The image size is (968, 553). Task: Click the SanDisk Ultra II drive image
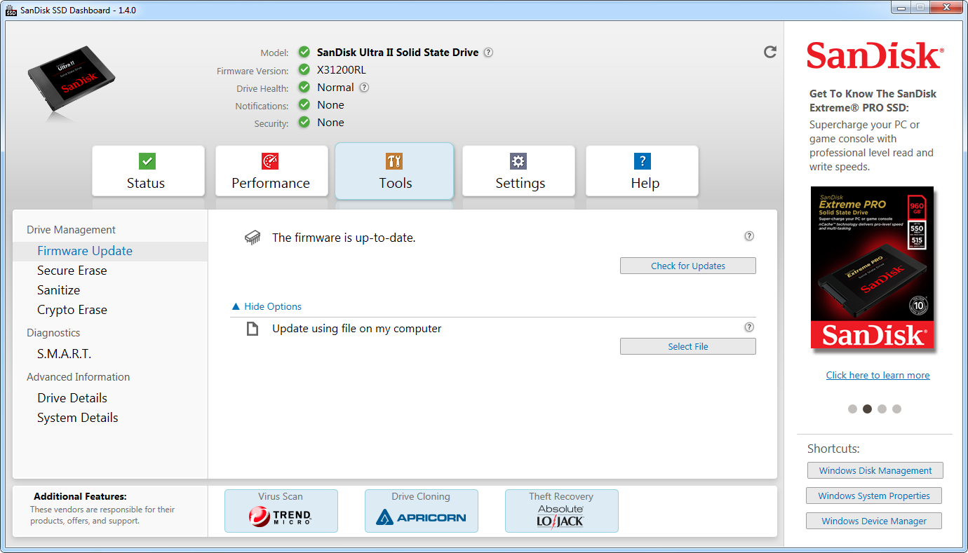pyautogui.click(x=72, y=79)
